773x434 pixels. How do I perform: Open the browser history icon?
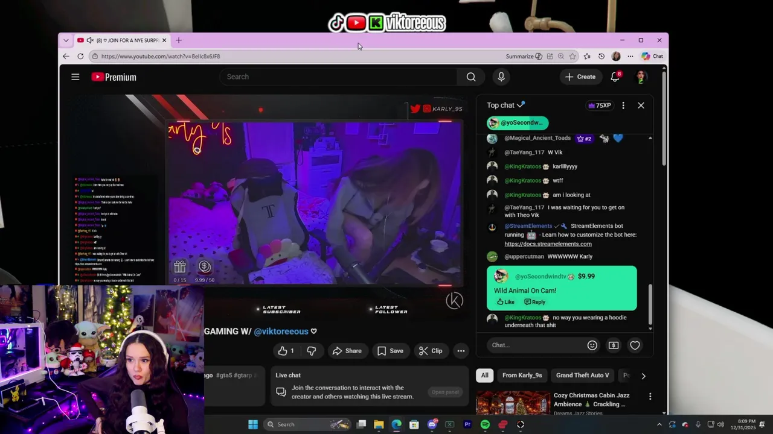click(601, 56)
